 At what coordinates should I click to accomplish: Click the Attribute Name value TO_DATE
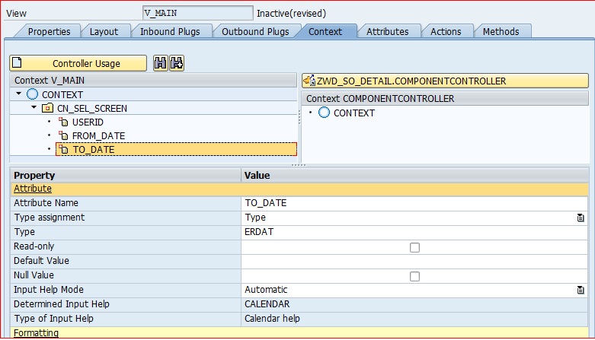(414, 203)
